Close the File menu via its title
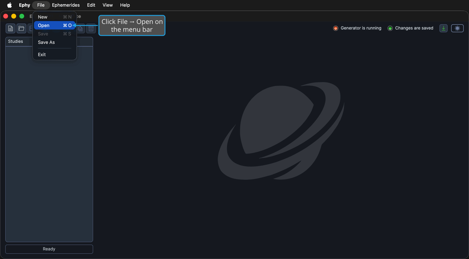The width and height of the screenshot is (469, 259). point(41,5)
